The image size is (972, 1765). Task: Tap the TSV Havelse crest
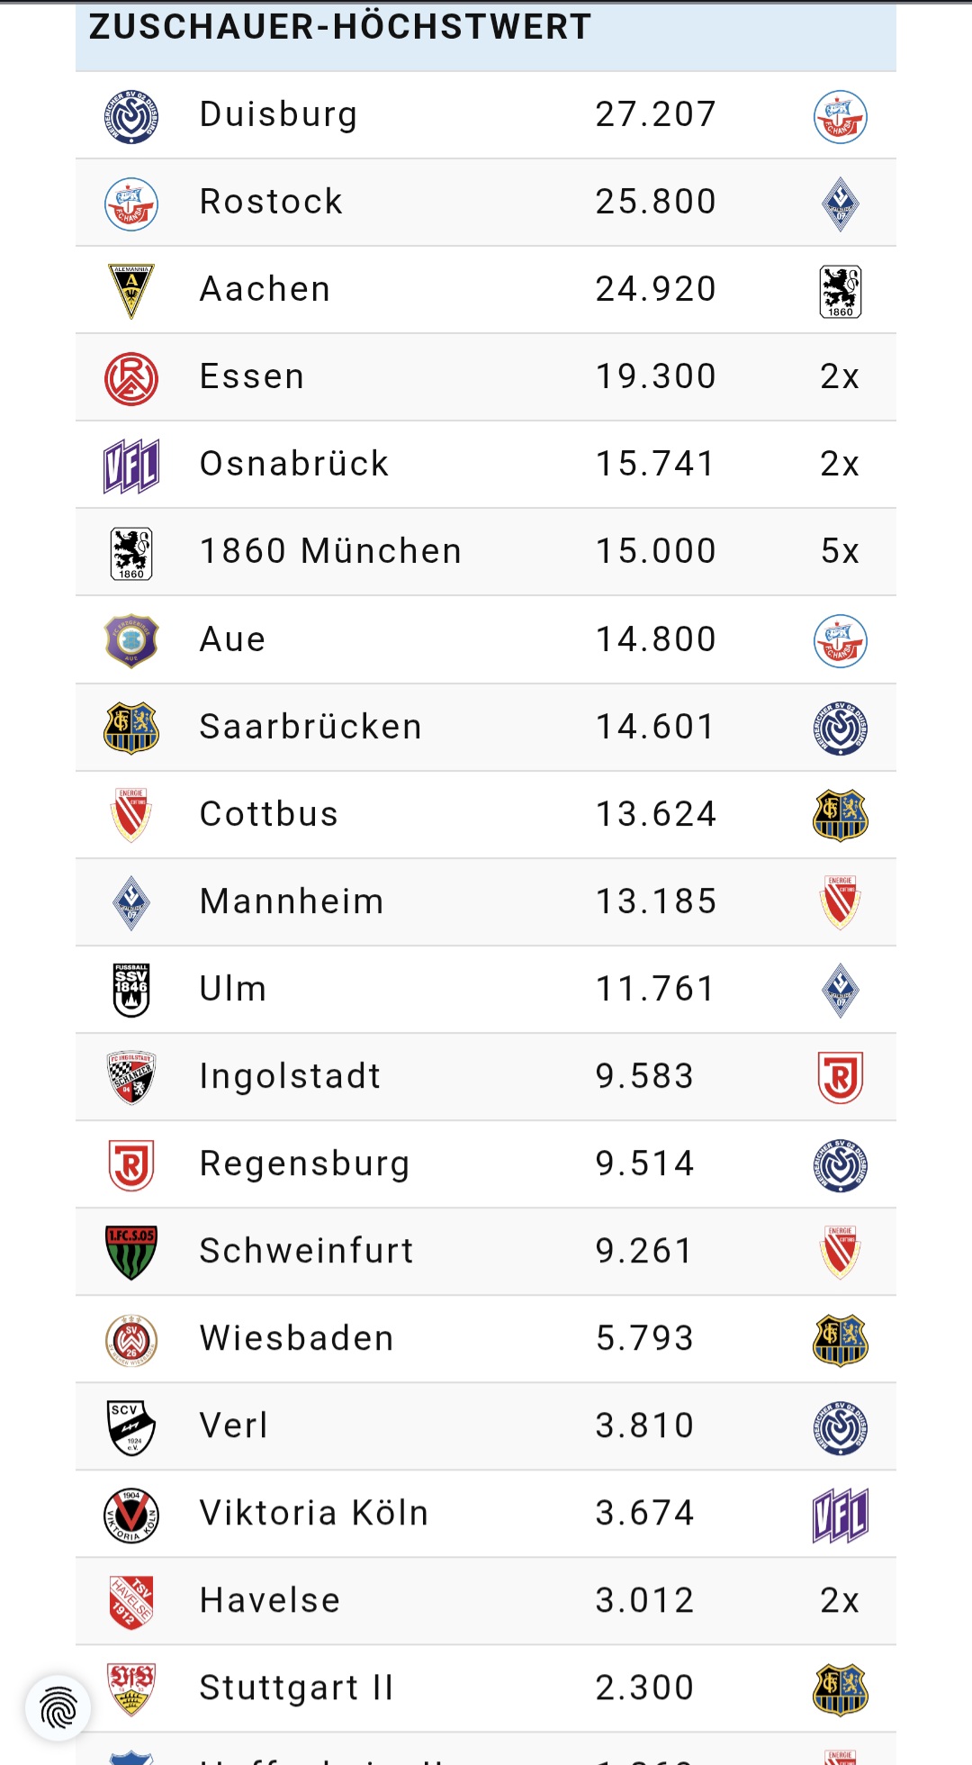click(x=131, y=1602)
